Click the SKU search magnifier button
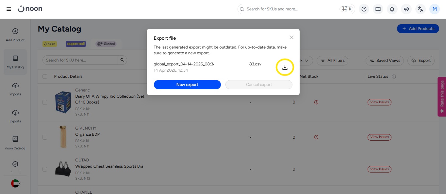Screen dimensions: 446x194 (x=122, y=60)
